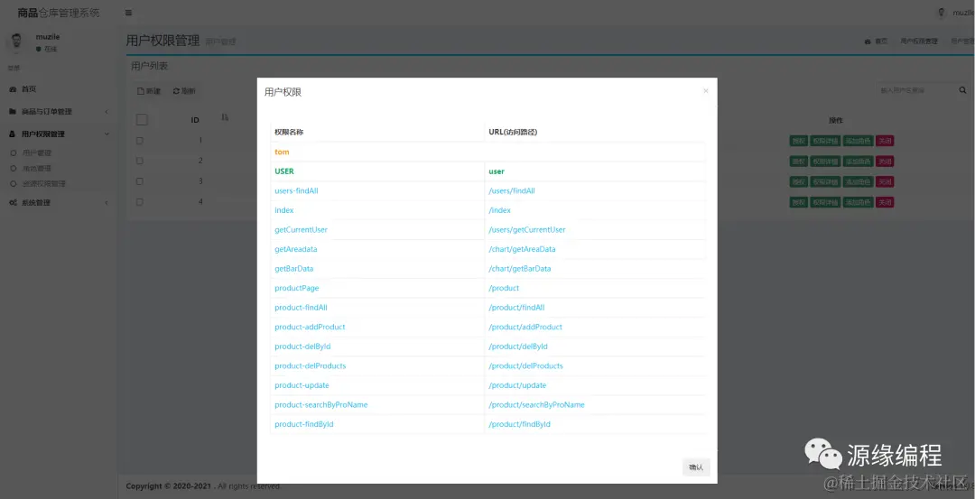Click the 新建 button with file icon

pyautogui.click(x=149, y=91)
